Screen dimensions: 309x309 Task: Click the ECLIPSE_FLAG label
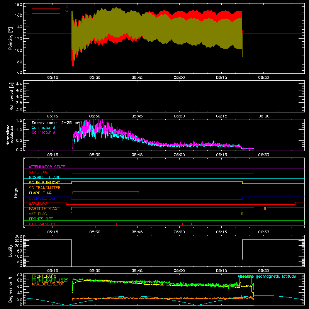(x=42, y=198)
